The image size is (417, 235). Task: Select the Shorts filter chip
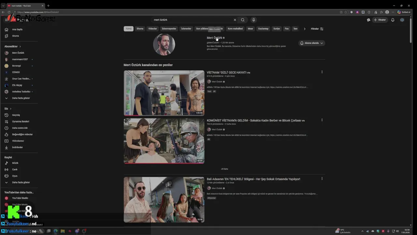point(140,29)
